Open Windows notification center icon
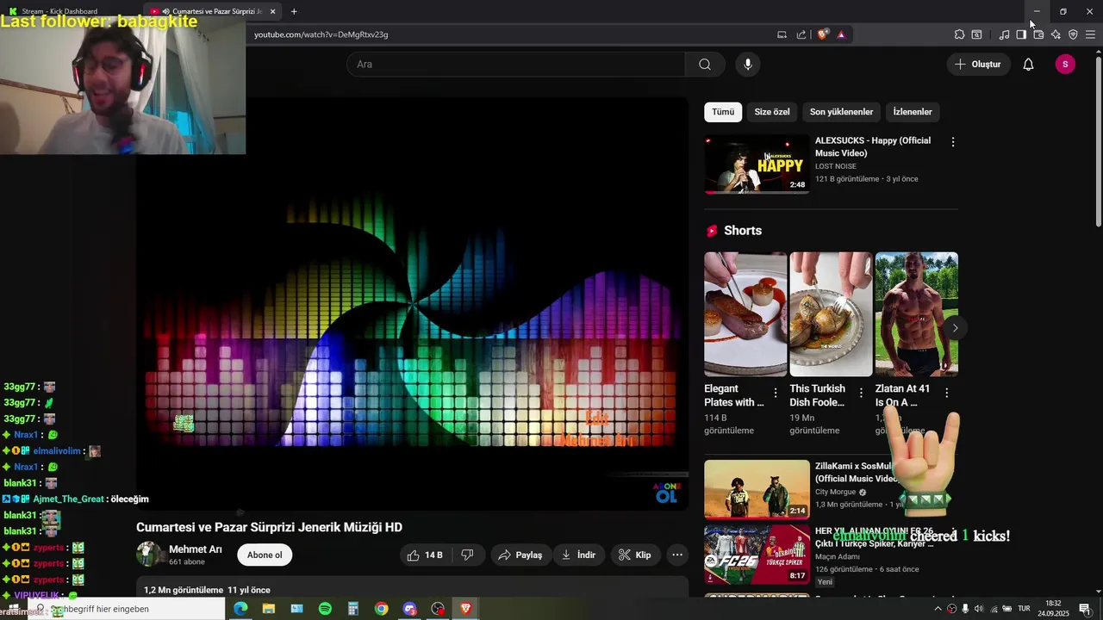 [x=1085, y=609]
